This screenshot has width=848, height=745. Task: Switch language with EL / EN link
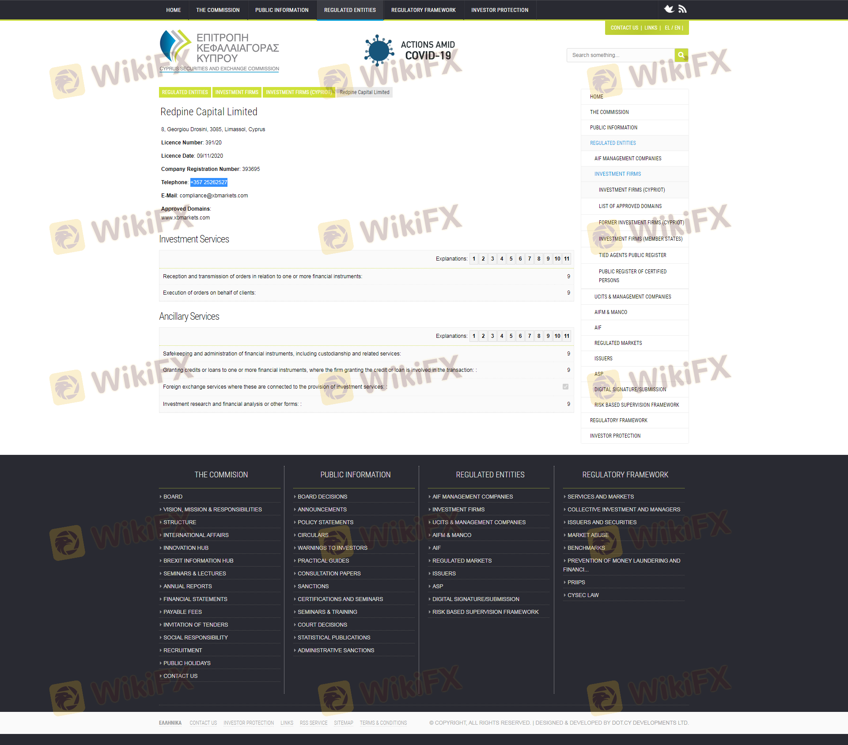[672, 28]
